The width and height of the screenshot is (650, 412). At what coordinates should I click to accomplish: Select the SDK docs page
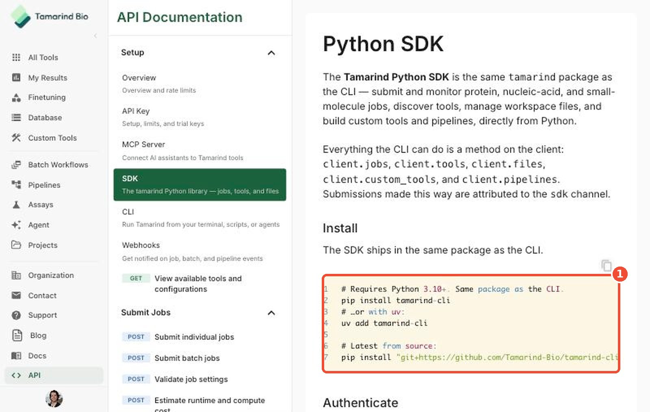tap(199, 184)
